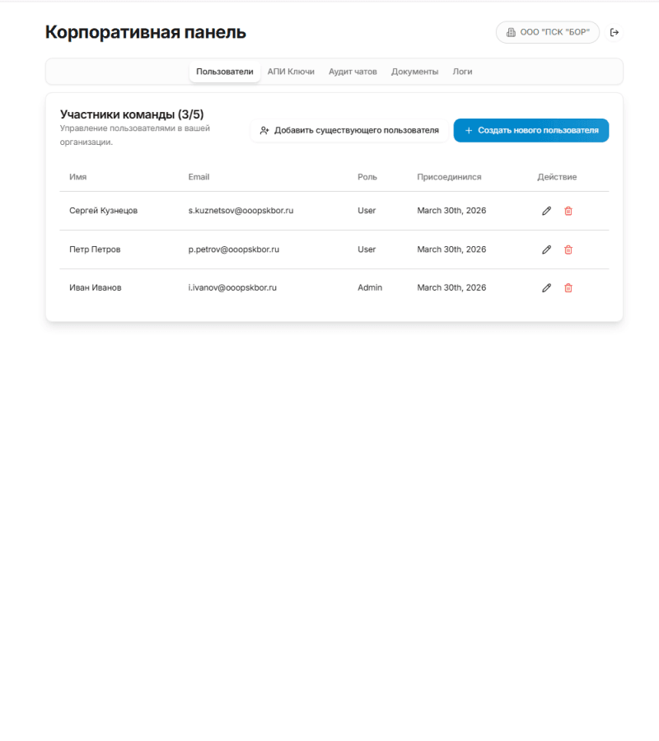The image size is (659, 741).
Task: Open the Логи tab
Action: (462, 72)
